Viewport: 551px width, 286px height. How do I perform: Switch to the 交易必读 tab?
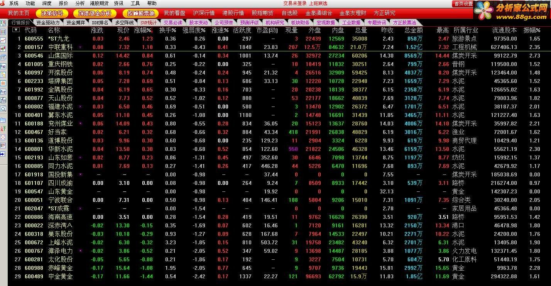pyautogui.click(x=173, y=23)
